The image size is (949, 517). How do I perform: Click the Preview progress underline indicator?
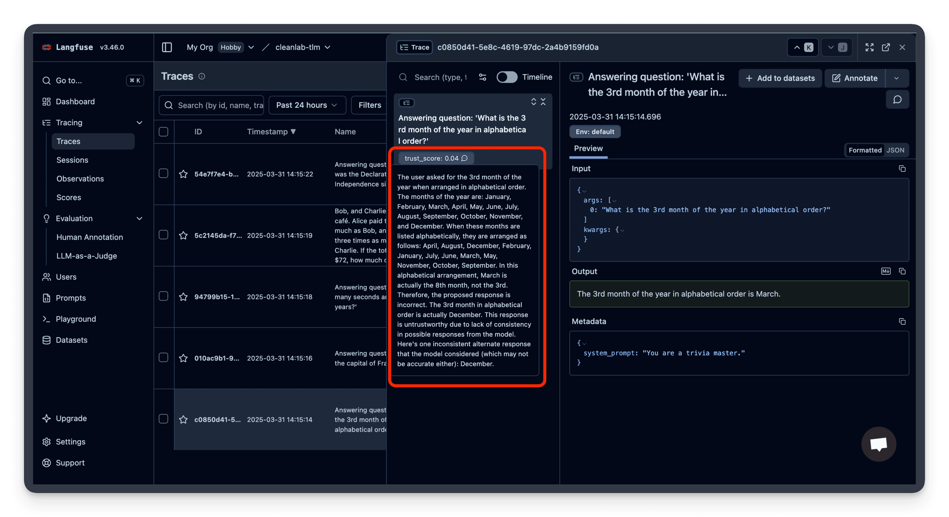pos(588,157)
